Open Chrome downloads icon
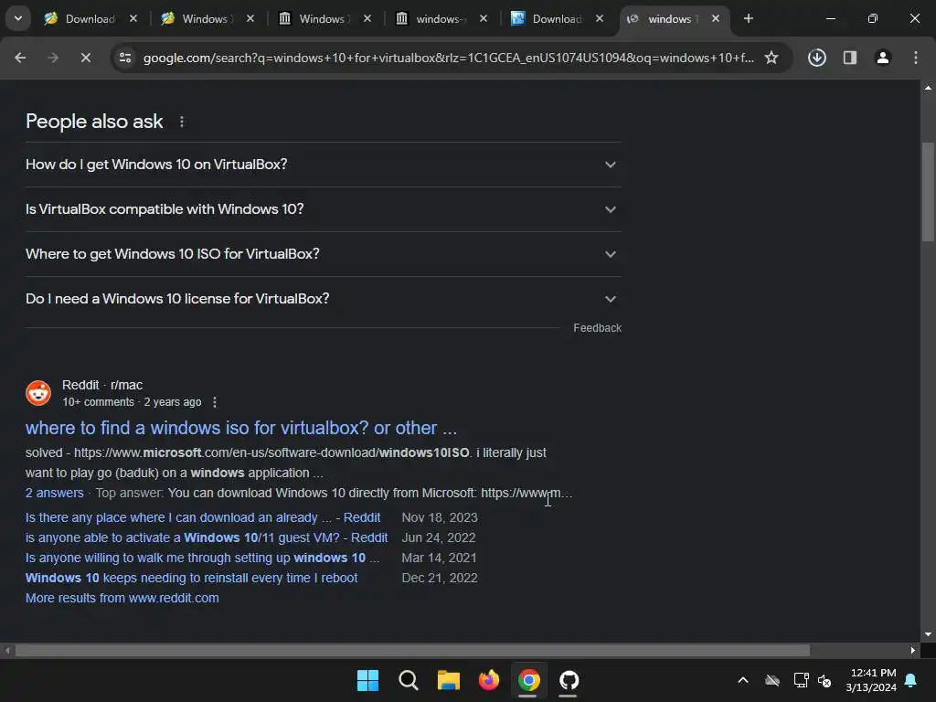Viewport: 936px width, 702px height. click(816, 58)
